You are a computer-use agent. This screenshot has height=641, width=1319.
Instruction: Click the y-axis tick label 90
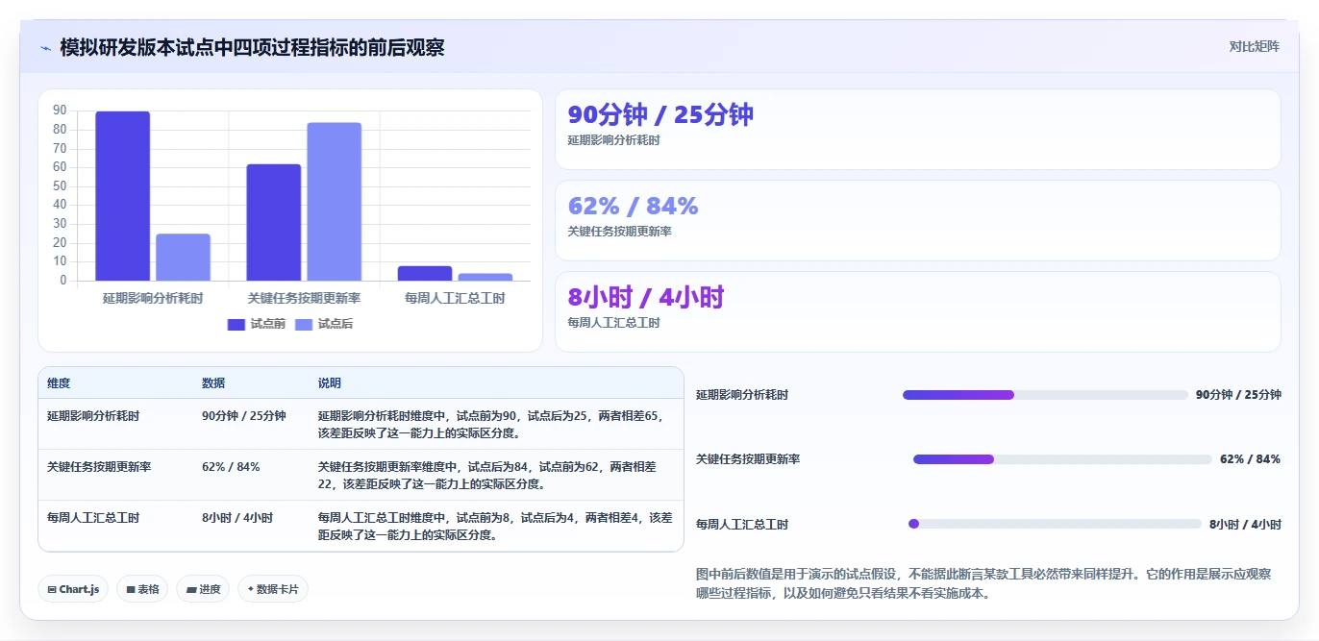[x=60, y=111]
